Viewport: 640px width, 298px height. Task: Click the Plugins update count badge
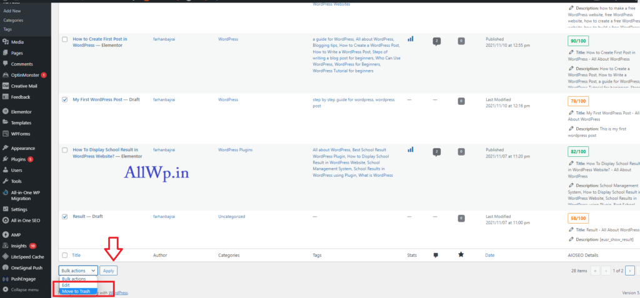point(31,159)
